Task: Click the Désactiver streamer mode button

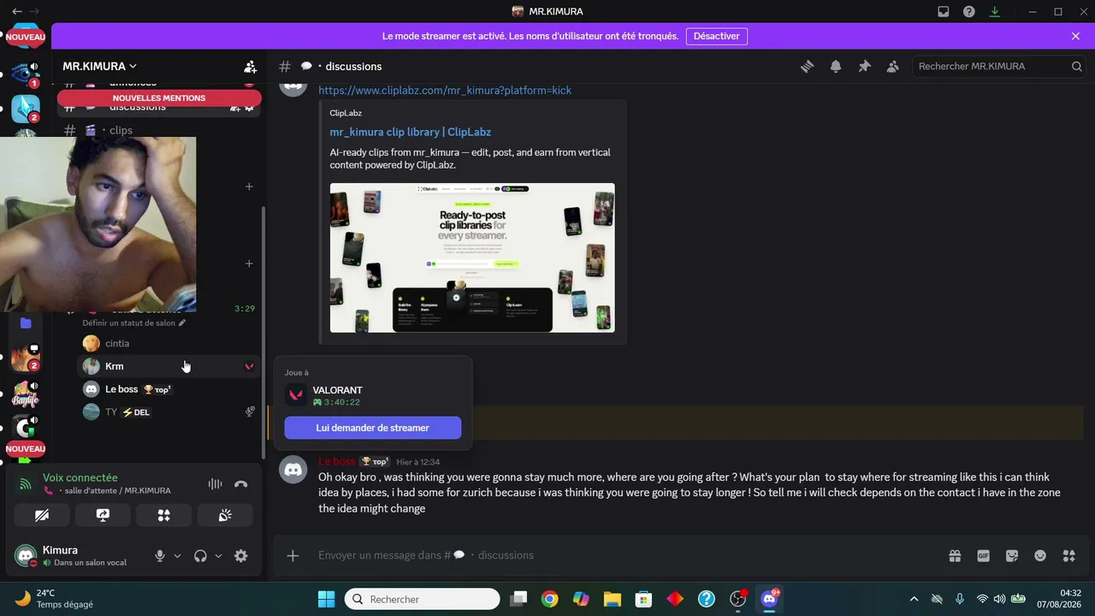Action: pyautogui.click(x=717, y=36)
